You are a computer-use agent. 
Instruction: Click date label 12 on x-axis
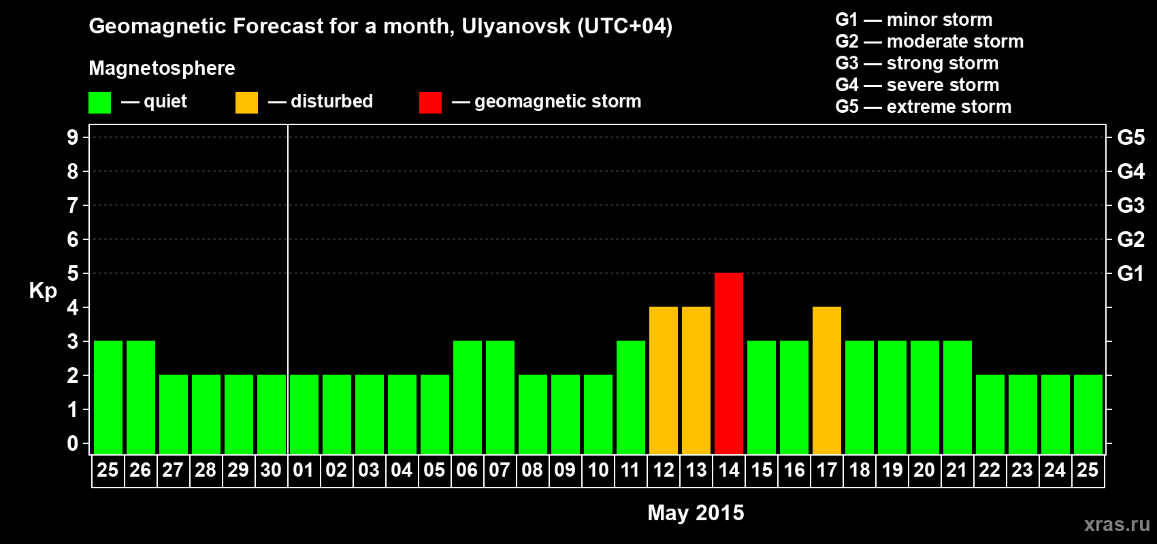coord(664,471)
